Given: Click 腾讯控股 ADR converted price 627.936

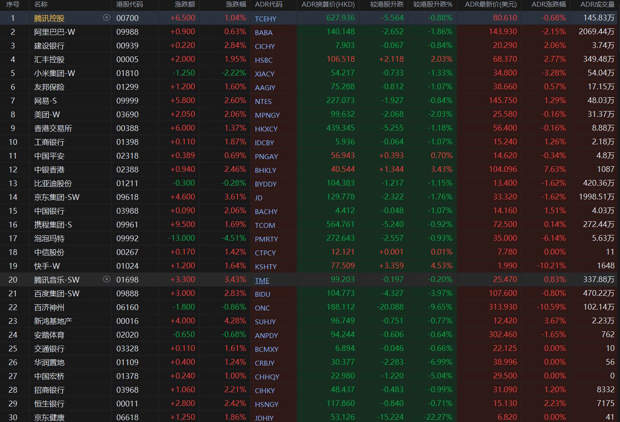Looking at the screenshot, I should pyautogui.click(x=341, y=18).
